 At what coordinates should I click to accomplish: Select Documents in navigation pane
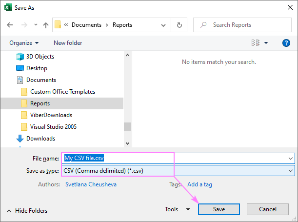[x=41, y=80]
